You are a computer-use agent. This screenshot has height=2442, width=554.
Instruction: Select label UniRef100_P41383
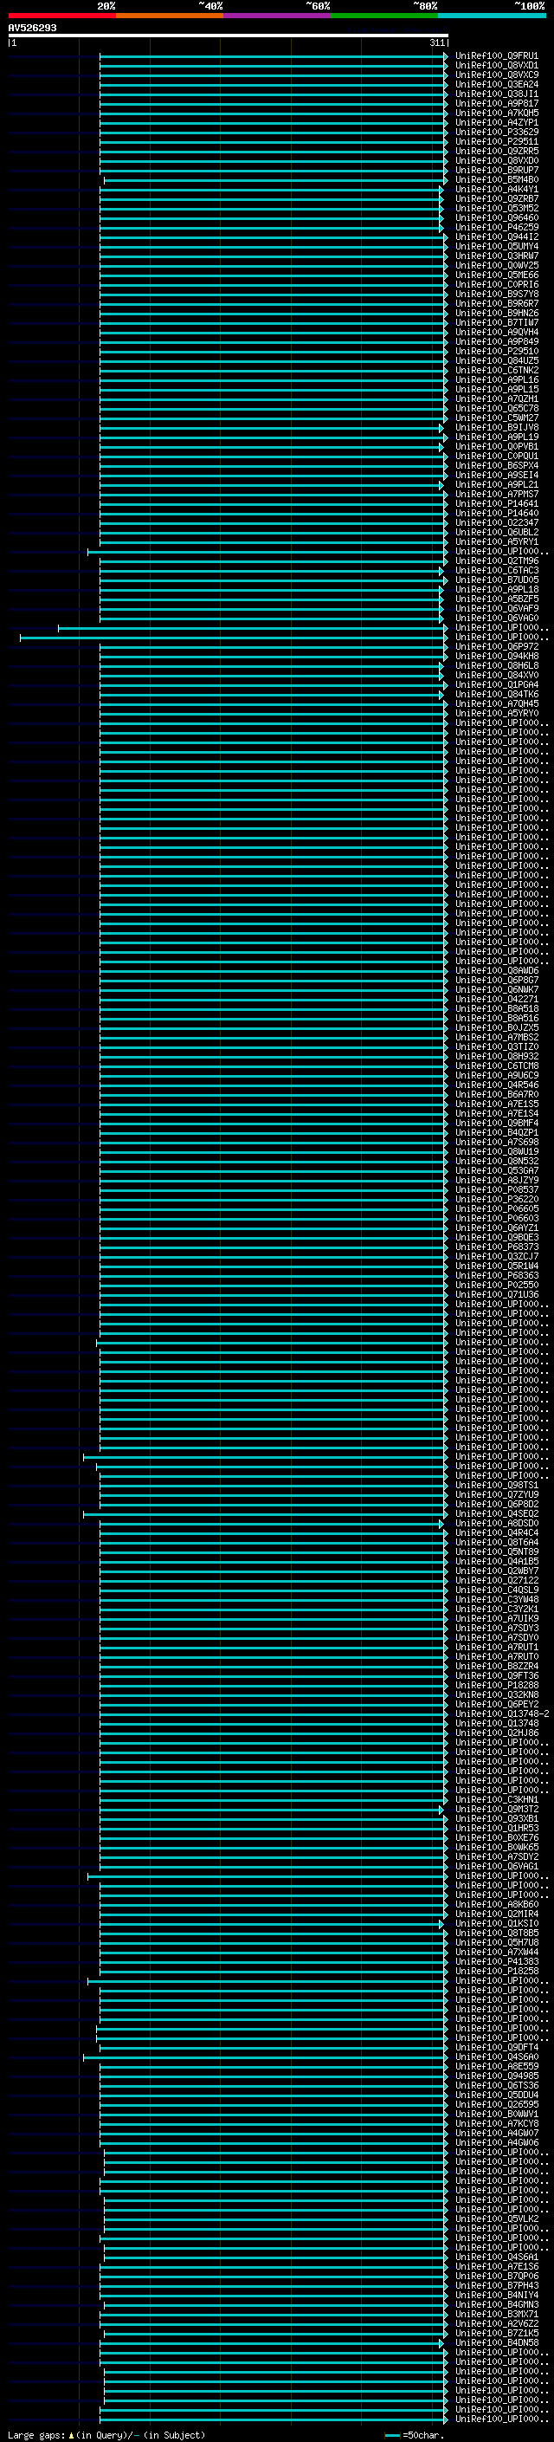pos(496,1961)
